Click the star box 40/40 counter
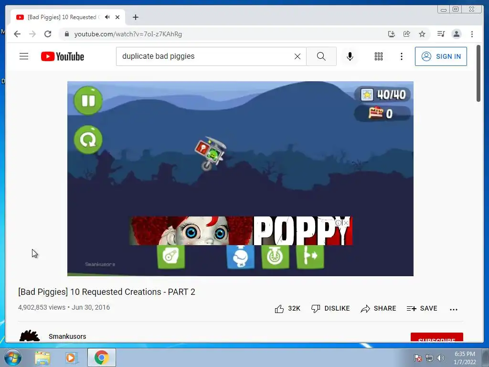Image resolution: width=489 pixels, height=367 pixels. pos(383,94)
